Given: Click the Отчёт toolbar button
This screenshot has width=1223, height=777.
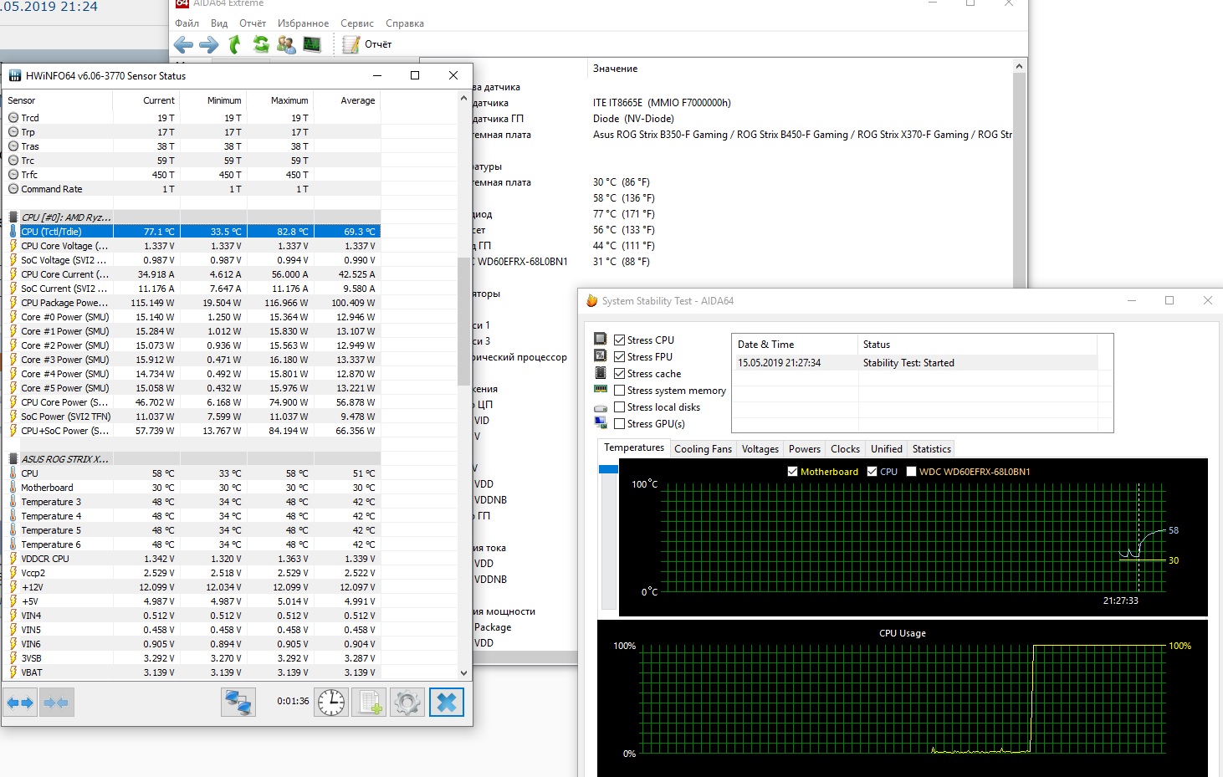Looking at the screenshot, I should click(368, 44).
